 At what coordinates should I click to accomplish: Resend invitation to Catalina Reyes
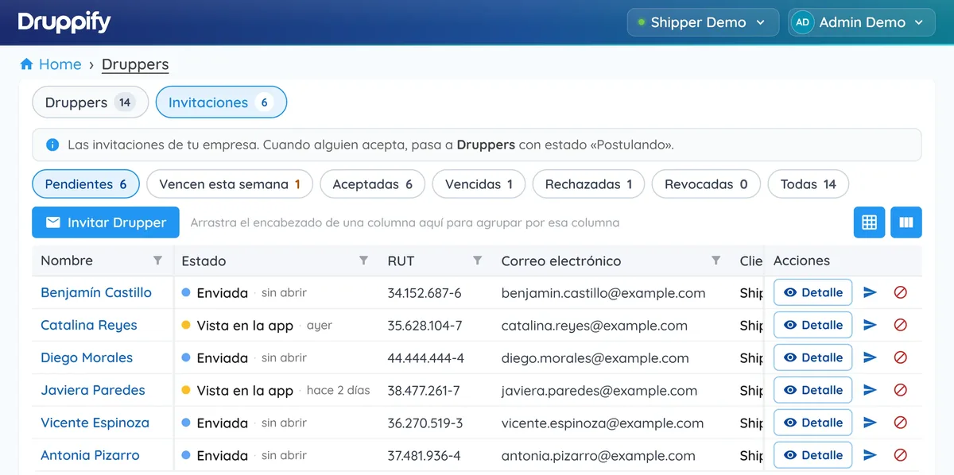click(870, 325)
